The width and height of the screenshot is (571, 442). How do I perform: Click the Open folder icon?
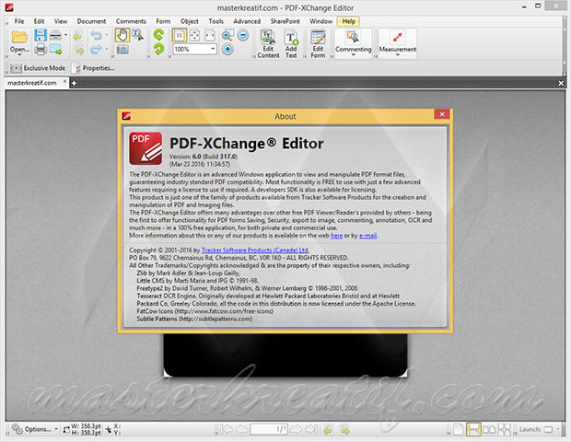(19, 37)
